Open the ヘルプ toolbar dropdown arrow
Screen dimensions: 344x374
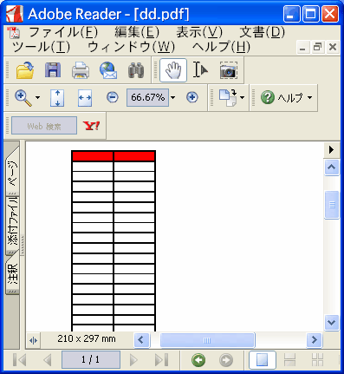tap(310, 98)
